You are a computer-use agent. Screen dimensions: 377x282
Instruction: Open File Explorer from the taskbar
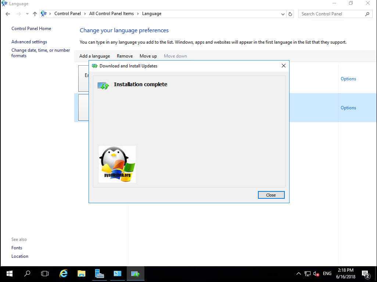[81, 274]
